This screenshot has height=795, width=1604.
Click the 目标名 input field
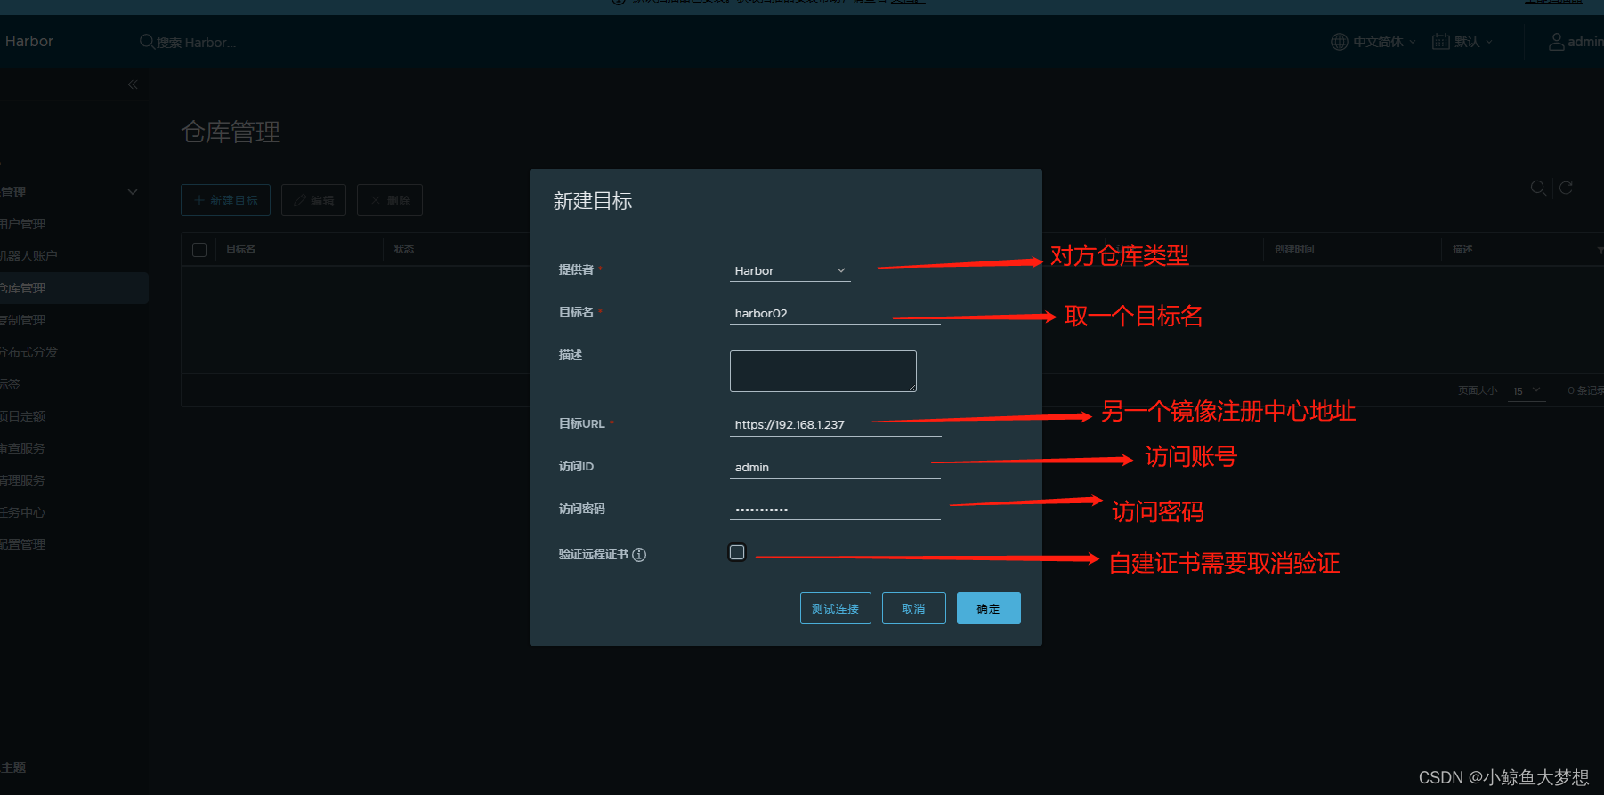pos(835,313)
